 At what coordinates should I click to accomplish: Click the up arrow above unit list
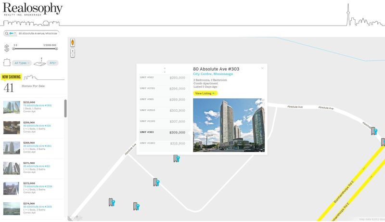[165, 68]
